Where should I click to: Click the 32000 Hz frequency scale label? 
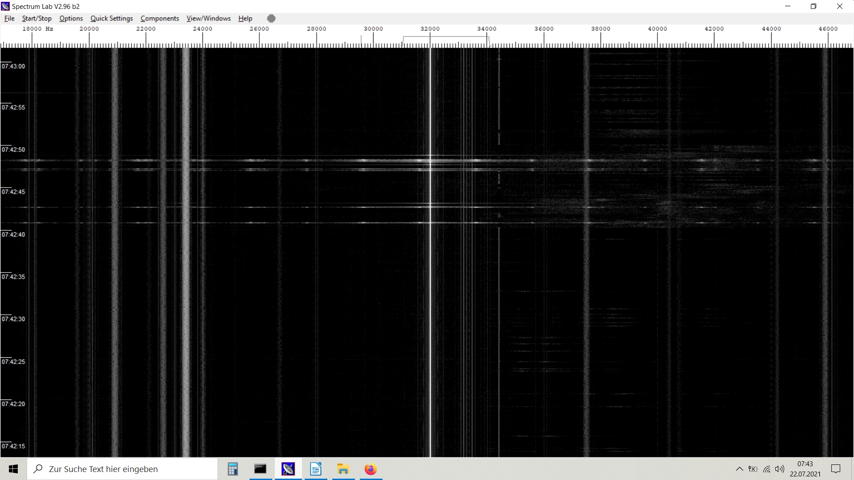[430, 29]
